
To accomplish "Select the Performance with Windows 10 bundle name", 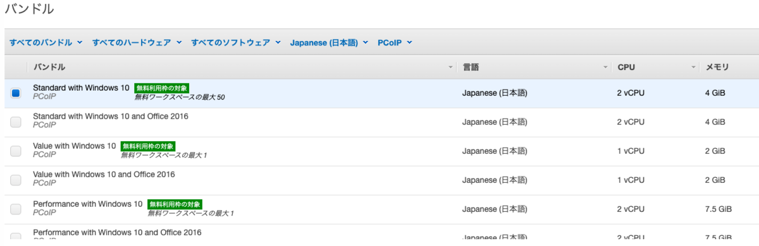I will pos(88,204).
